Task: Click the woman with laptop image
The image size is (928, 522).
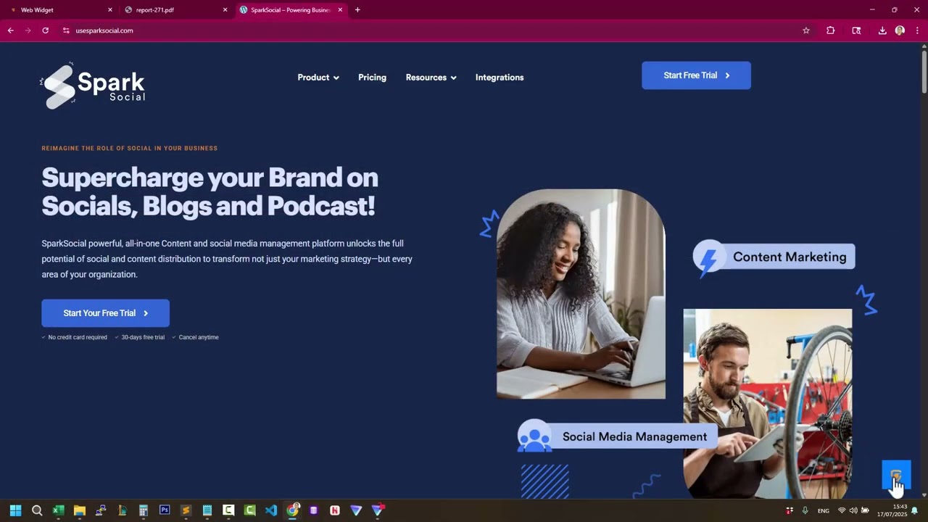Action: [581, 294]
